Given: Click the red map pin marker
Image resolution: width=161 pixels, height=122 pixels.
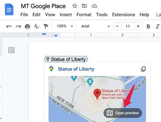Looking at the screenshot, I should pos(97,94).
